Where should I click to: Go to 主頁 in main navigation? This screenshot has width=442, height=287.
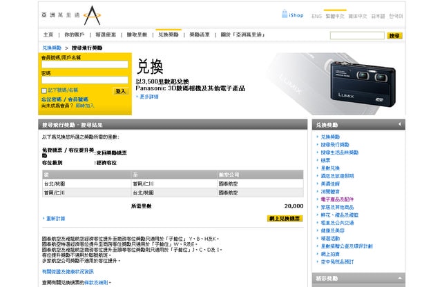pyautogui.click(x=48, y=34)
